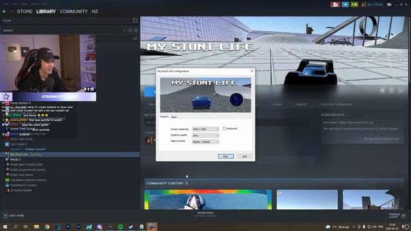Click the weather widget in taskbar
411x231 pixels.
click(337, 227)
